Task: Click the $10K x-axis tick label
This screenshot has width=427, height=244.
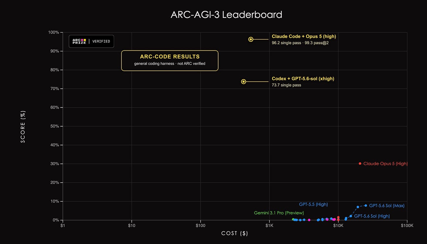Action: [x=338, y=226]
